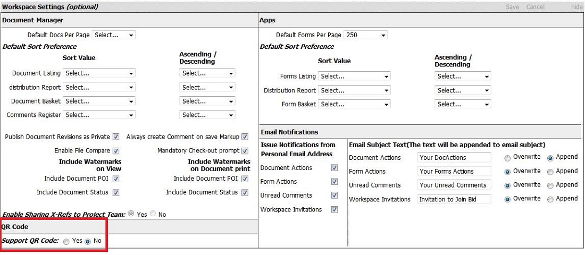Toggle Workspace Invitations personal email checkbox
585x255 pixels.
point(335,209)
